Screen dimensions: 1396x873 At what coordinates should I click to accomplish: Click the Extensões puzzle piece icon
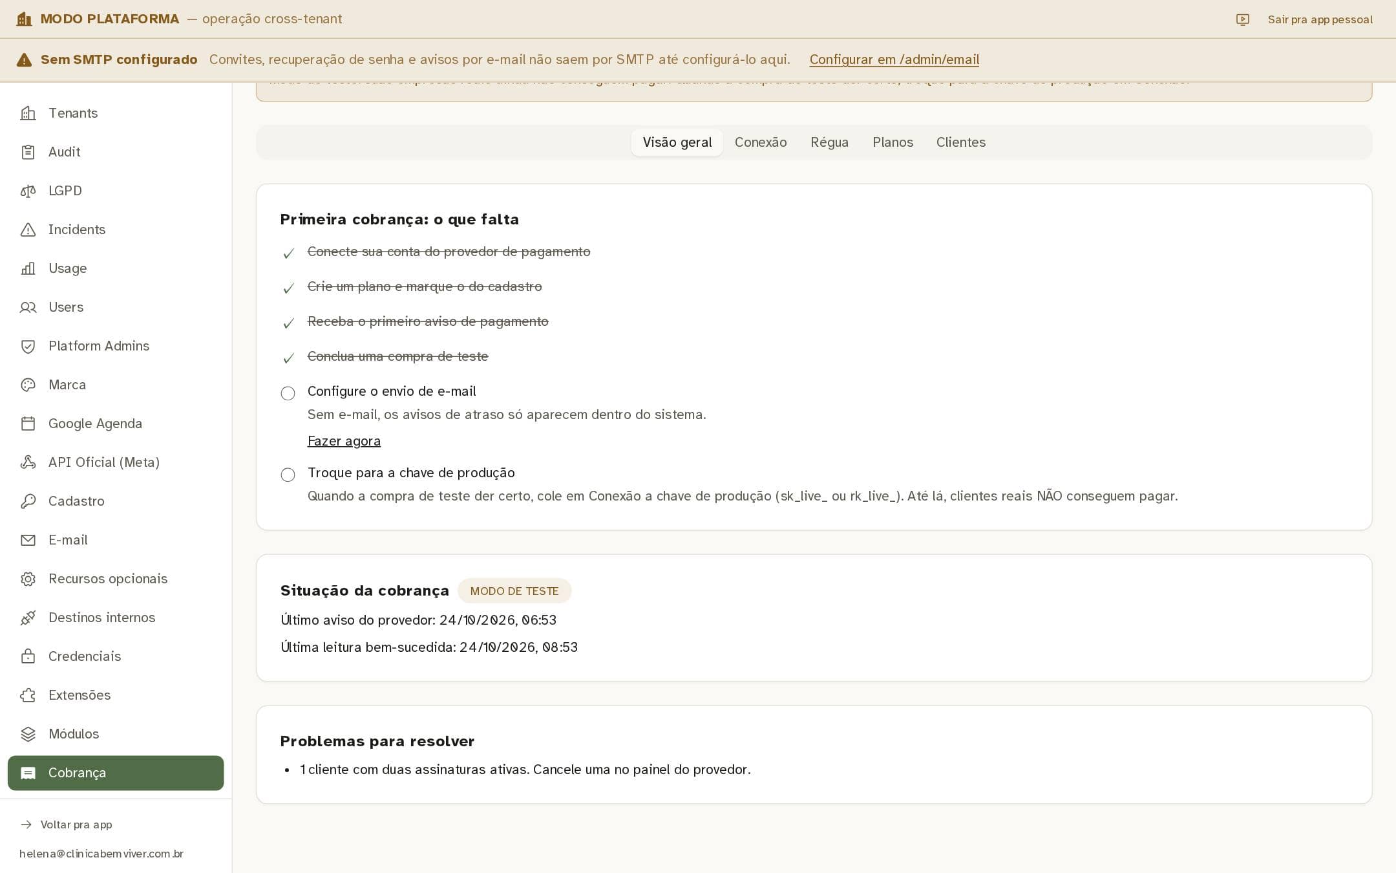tap(28, 695)
